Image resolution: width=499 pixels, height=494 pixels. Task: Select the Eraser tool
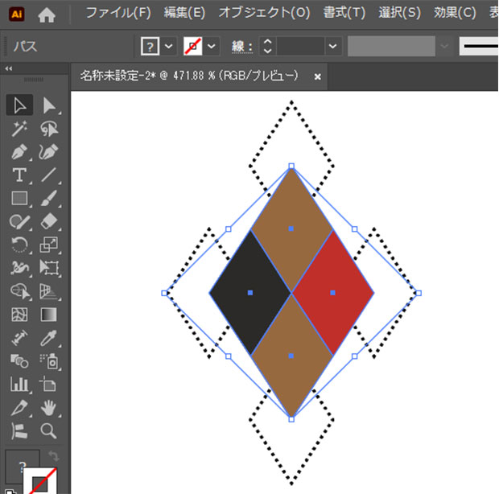49,221
